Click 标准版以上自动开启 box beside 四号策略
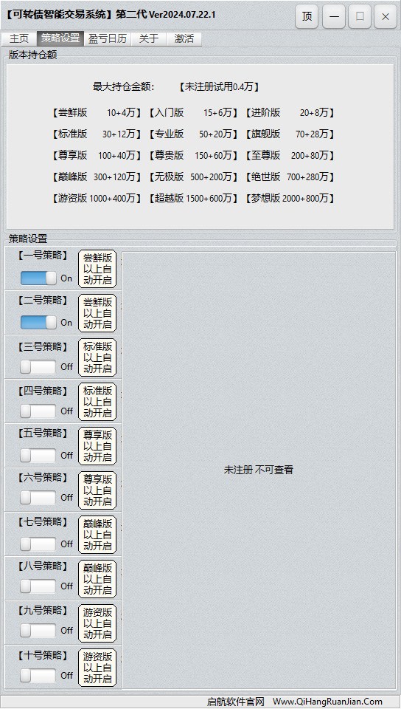This screenshot has height=709, width=401. [97, 402]
